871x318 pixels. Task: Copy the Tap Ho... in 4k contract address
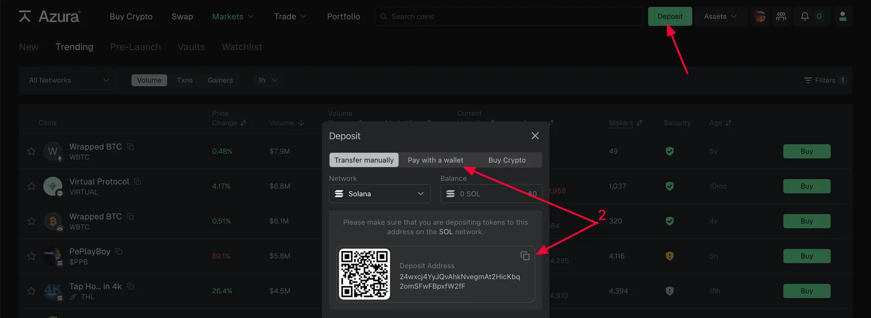(131, 286)
